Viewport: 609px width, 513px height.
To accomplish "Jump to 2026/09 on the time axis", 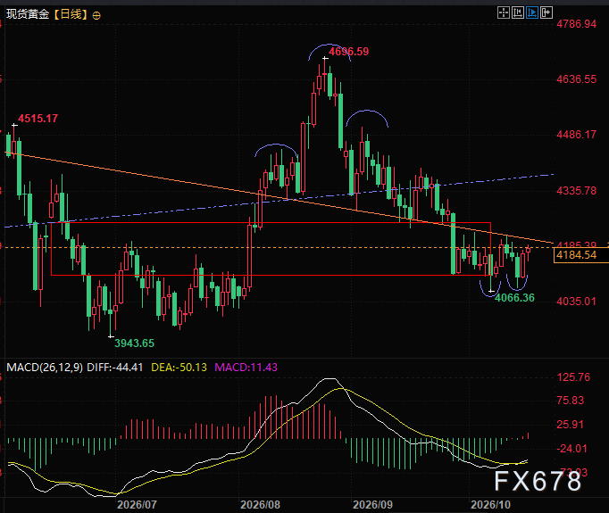I will (x=372, y=504).
